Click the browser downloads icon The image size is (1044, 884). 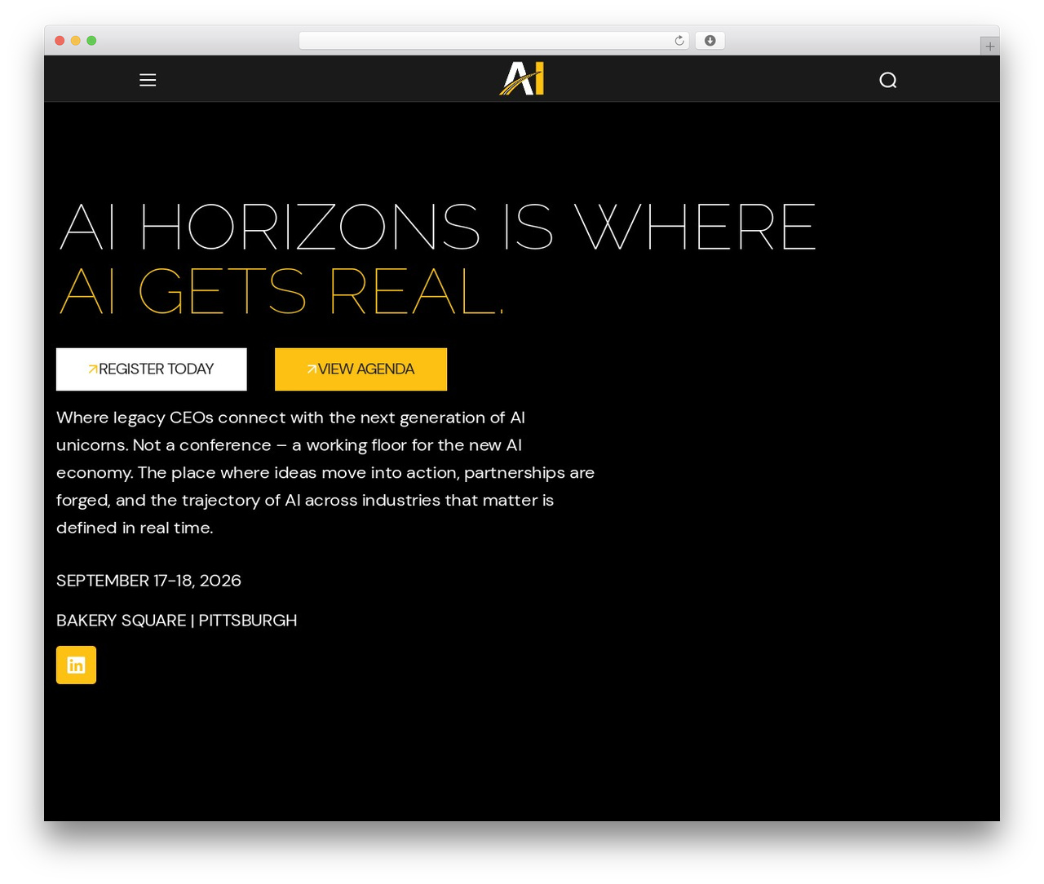click(x=710, y=41)
